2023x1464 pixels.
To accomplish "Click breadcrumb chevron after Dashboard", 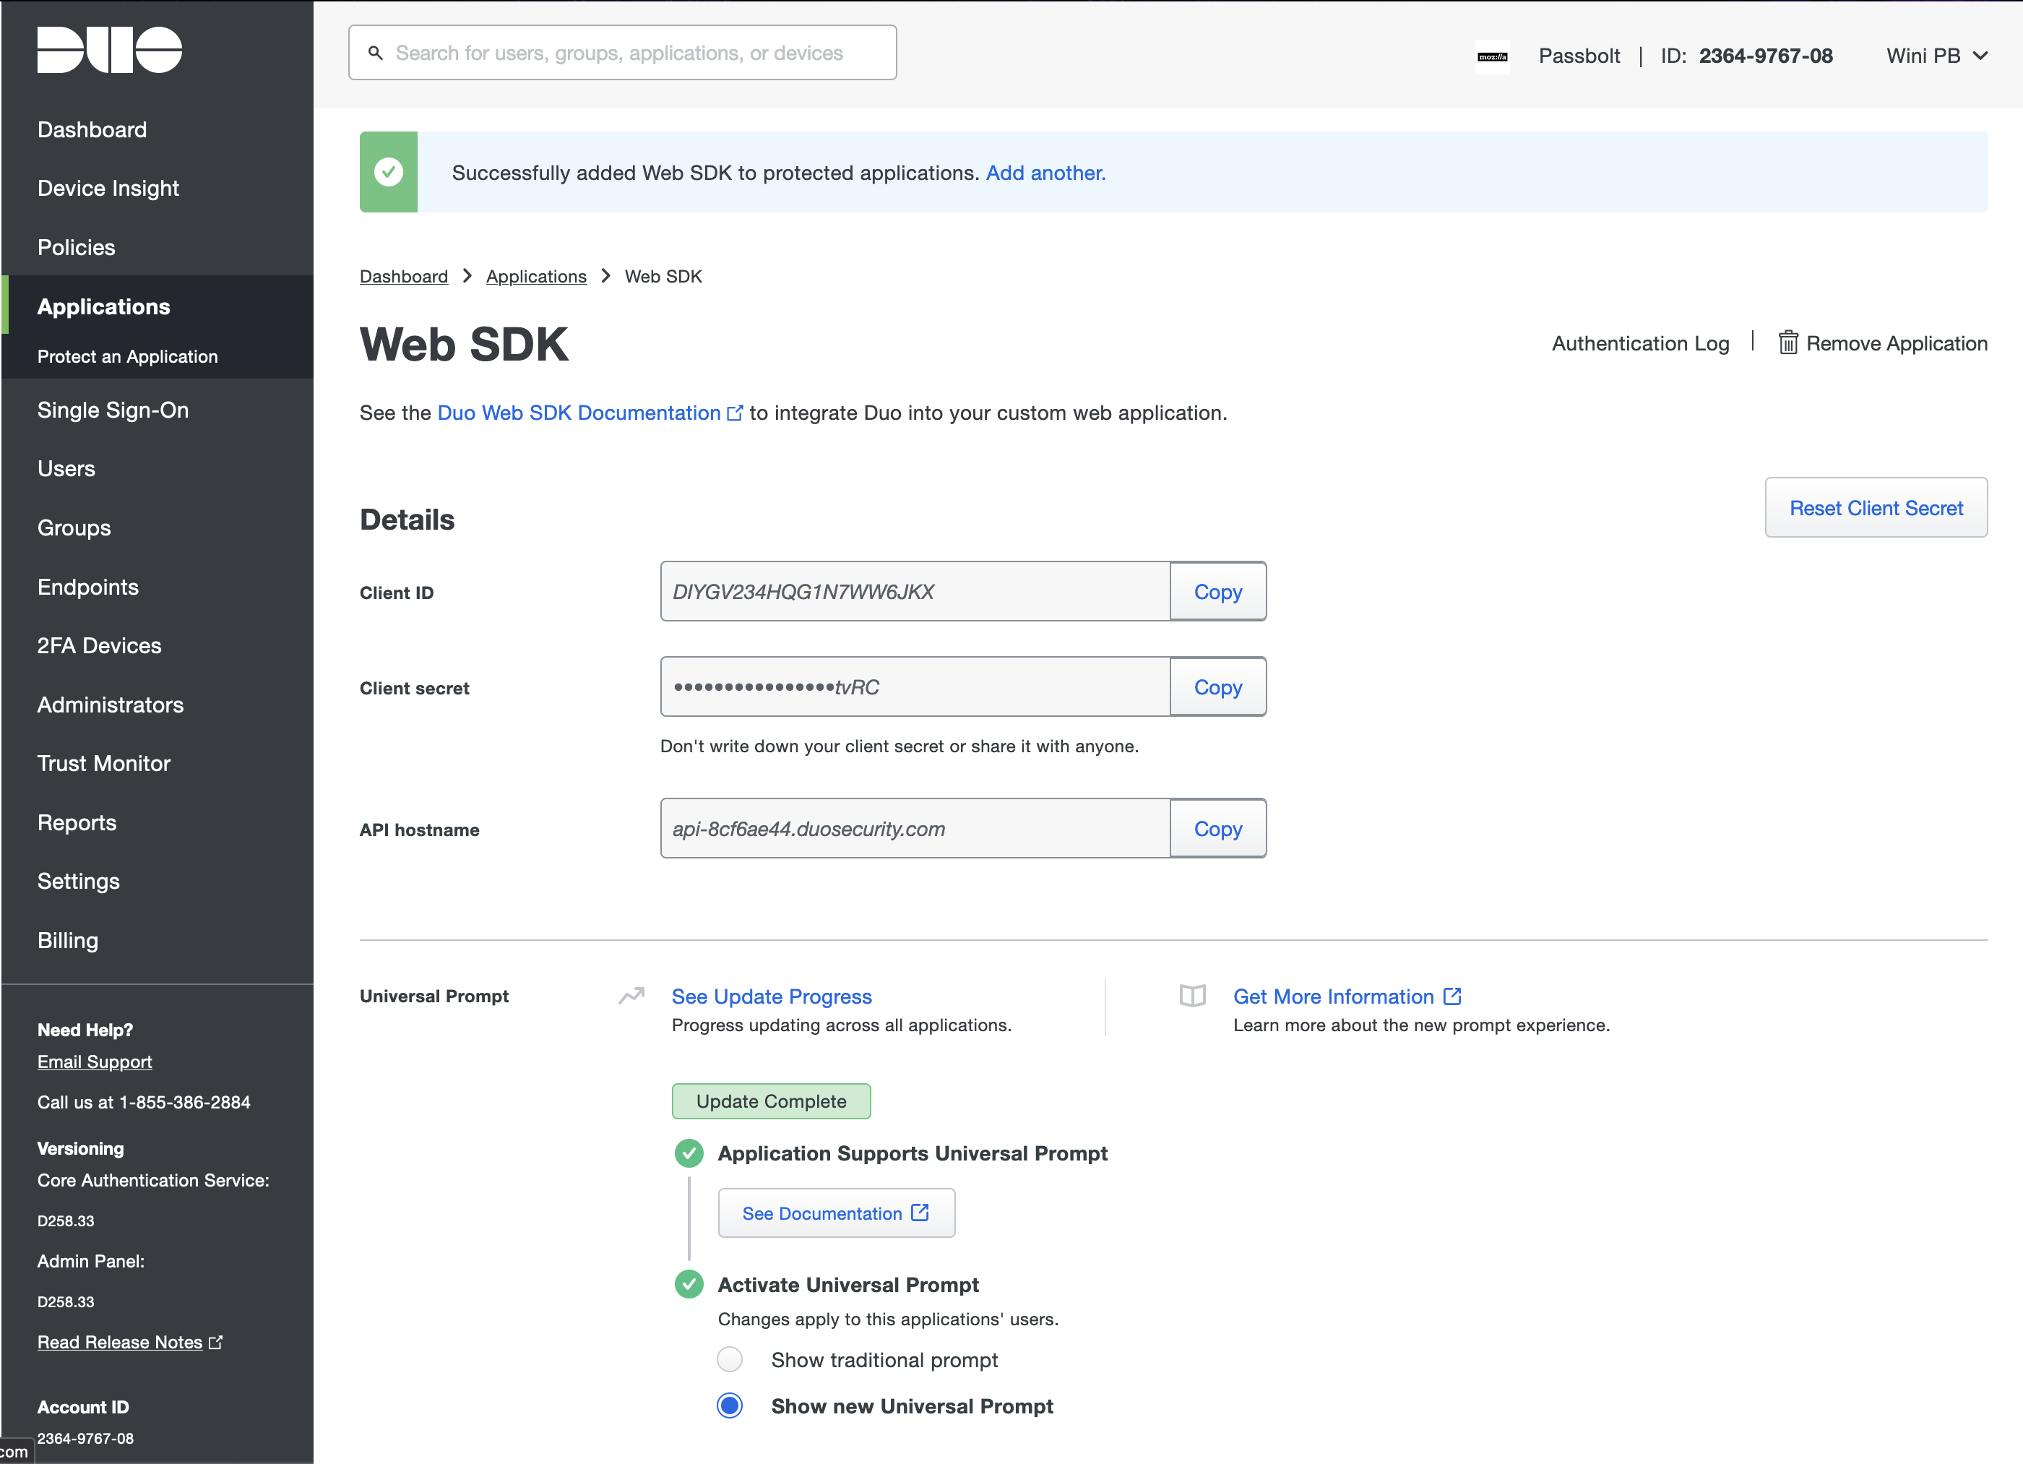I will pos(467,275).
